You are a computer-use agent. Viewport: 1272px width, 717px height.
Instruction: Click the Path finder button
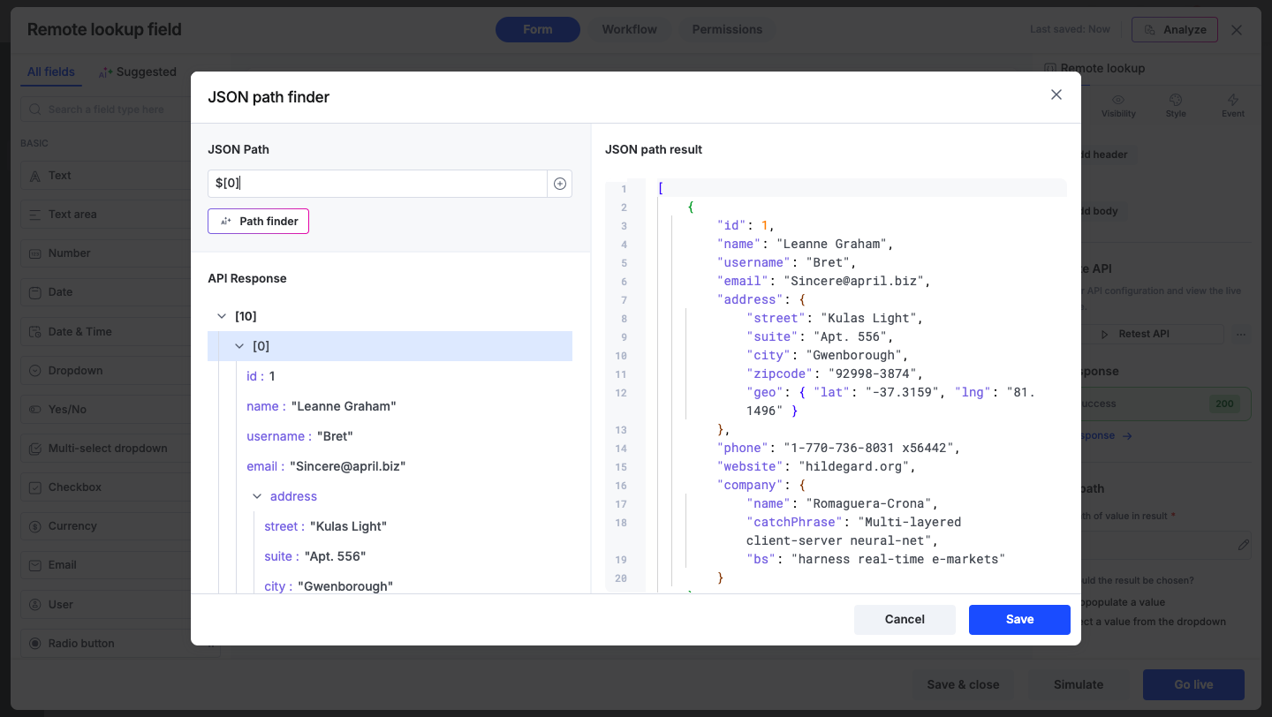258,221
